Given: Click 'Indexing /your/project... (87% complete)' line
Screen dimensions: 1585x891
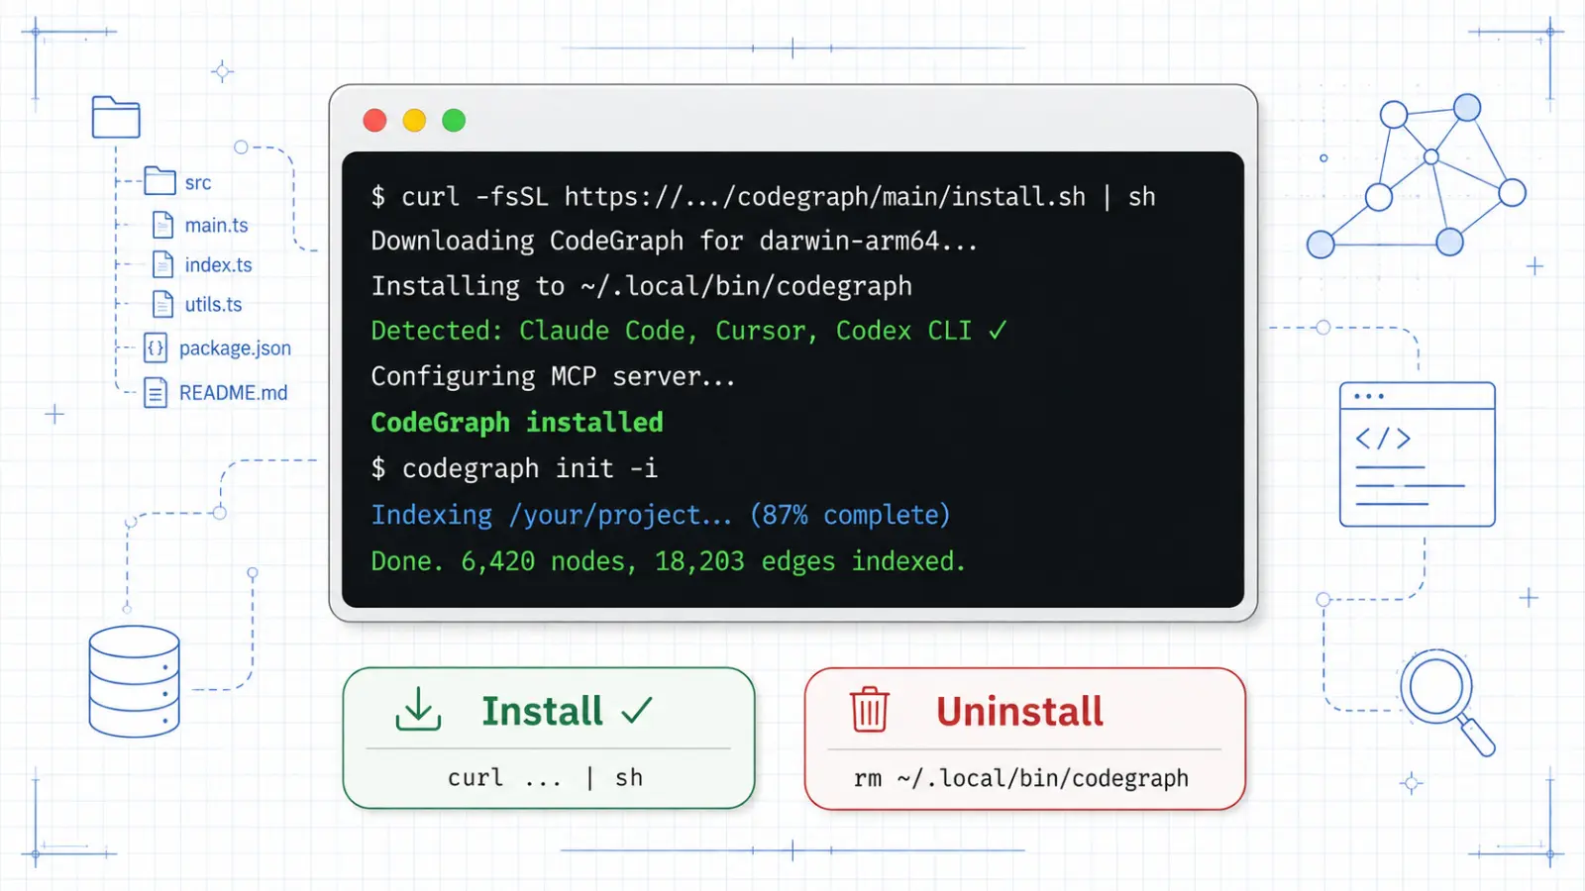Looking at the screenshot, I should [x=661, y=515].
